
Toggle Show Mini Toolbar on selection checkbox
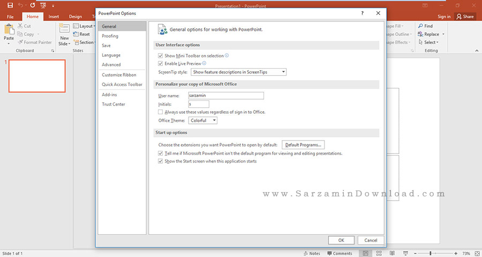click(160, 56)
